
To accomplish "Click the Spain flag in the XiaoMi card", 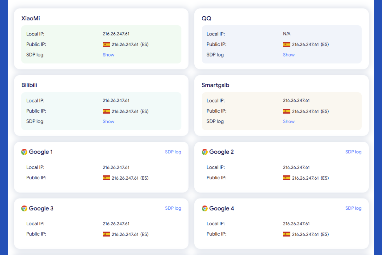I will [x=106, y=45].
